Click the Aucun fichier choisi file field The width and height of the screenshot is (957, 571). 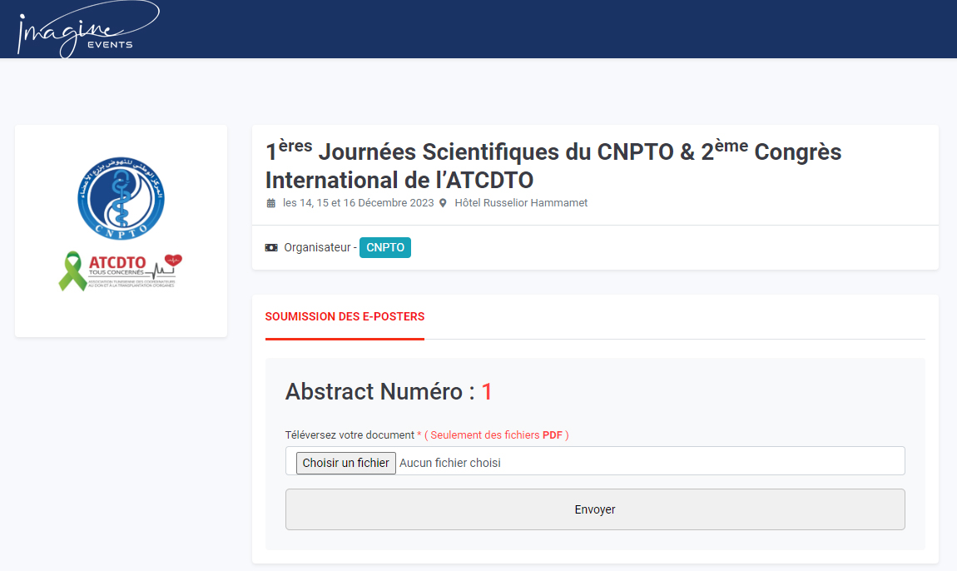click(x=595, y=461)
